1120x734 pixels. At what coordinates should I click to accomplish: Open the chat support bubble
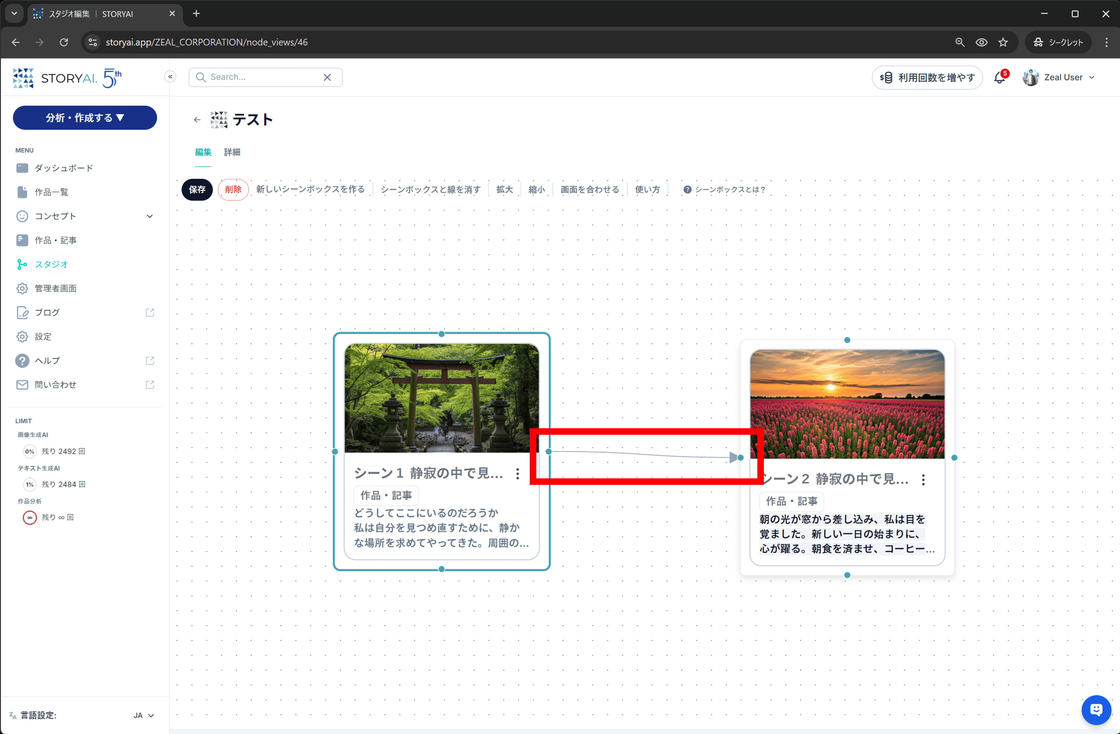[1096, 710]
